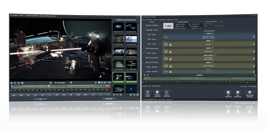Screen dimensions: 267x130
Task: Toggle the Garbage - Scan analysis step
Action: [x=151, y=30]
